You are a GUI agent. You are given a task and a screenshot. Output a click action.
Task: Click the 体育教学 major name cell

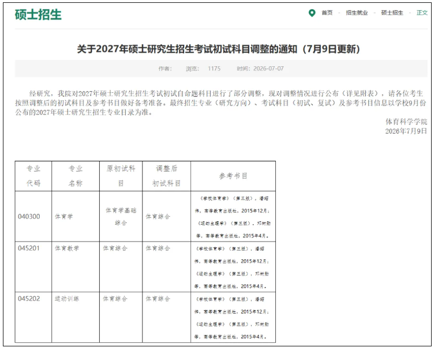76,267
